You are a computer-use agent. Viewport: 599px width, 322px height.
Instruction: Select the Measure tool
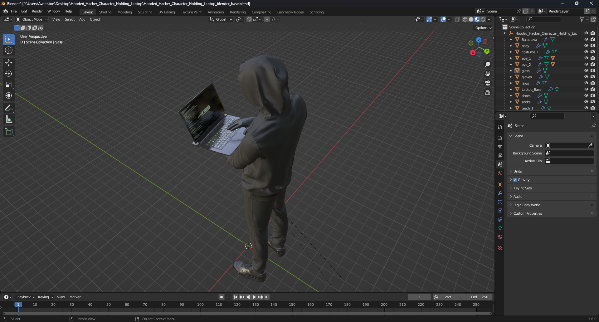tap(9, 119)
